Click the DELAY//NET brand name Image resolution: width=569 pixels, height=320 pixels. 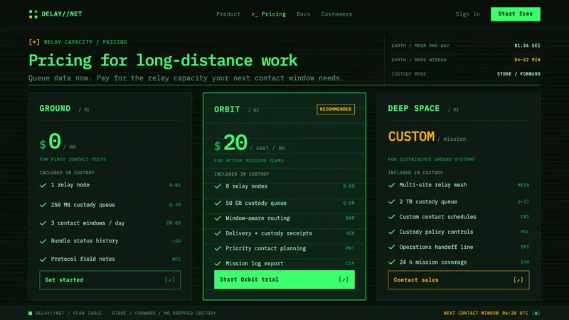pyautogui.click(x=62, y=14)
